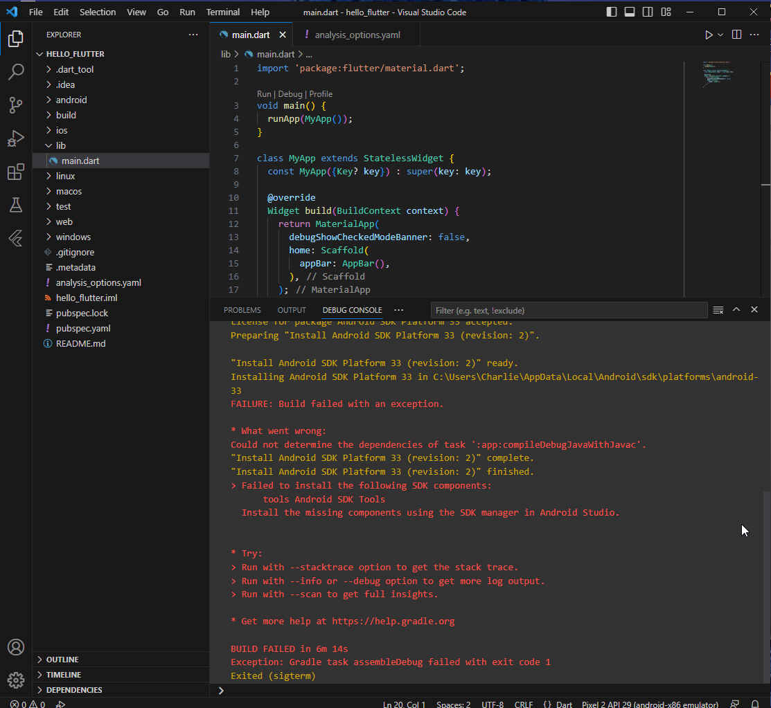Viewport: 771px width, 708px height.
Task: Open Explorer Views and More Actions ellipsis
Action: click(x=193, y=35)
